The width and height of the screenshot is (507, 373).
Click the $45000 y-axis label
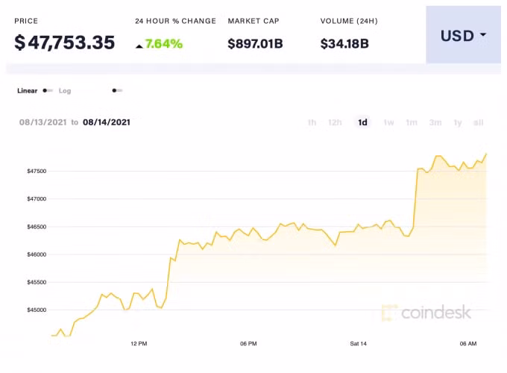click(37, 310)
